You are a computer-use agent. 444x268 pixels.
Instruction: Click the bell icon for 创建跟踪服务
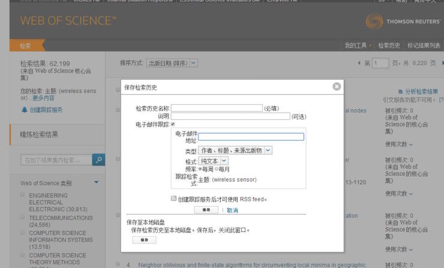click(25, 110)
